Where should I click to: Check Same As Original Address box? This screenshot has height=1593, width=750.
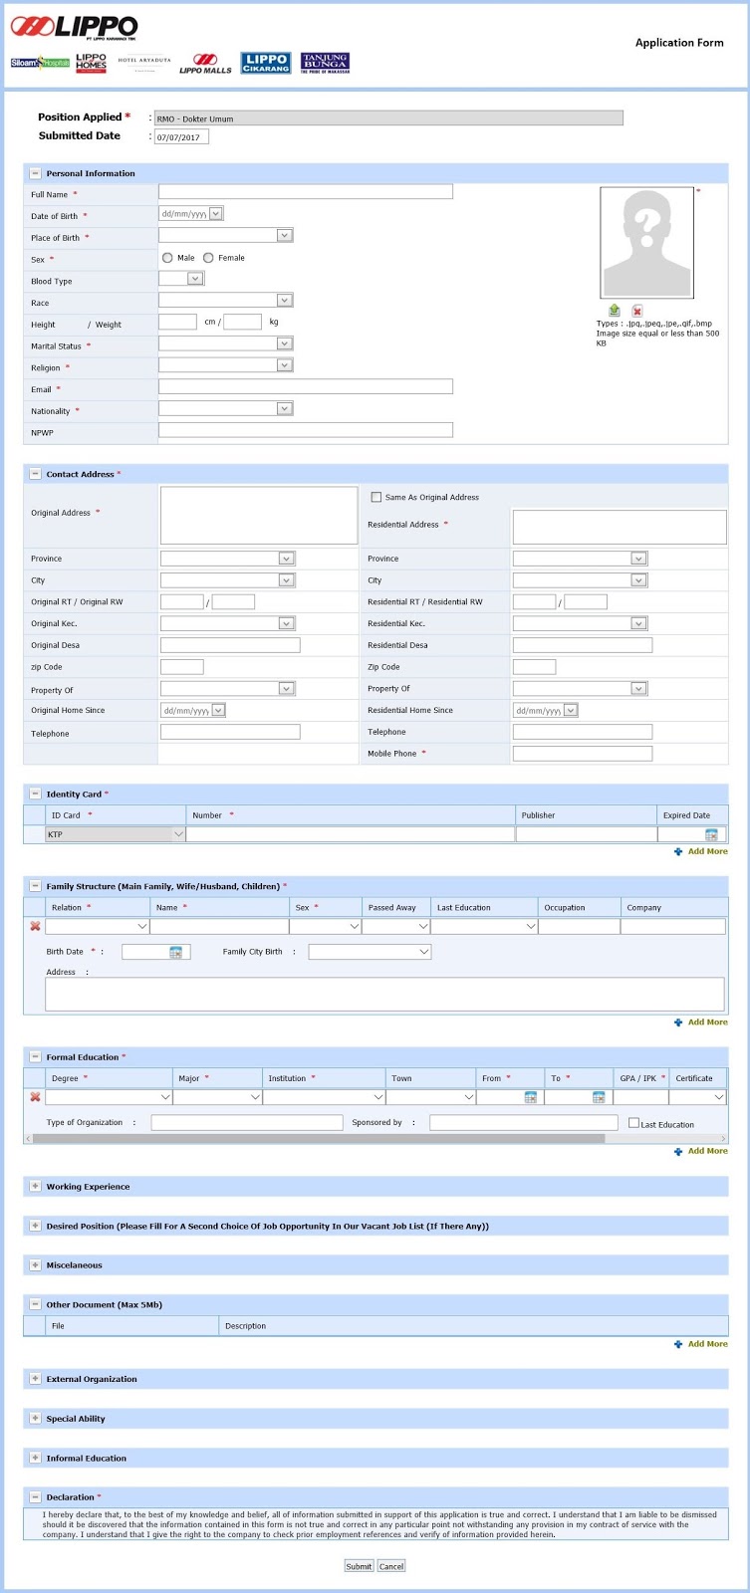click(x=376, y=497)
